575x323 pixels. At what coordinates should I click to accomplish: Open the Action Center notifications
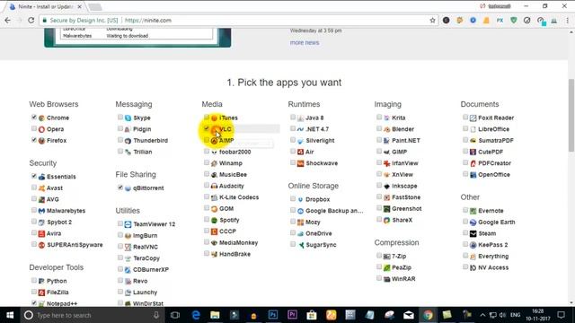(561, 315)
